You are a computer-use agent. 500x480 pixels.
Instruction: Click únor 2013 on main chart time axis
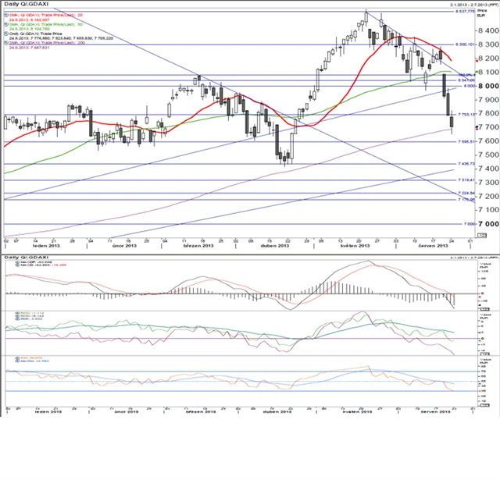[x=124, y=246]
